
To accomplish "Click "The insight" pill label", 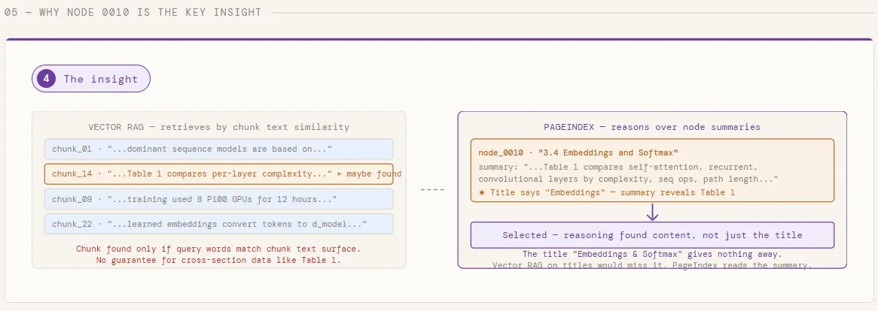I will pyautogui.click(x=101, y=79).
